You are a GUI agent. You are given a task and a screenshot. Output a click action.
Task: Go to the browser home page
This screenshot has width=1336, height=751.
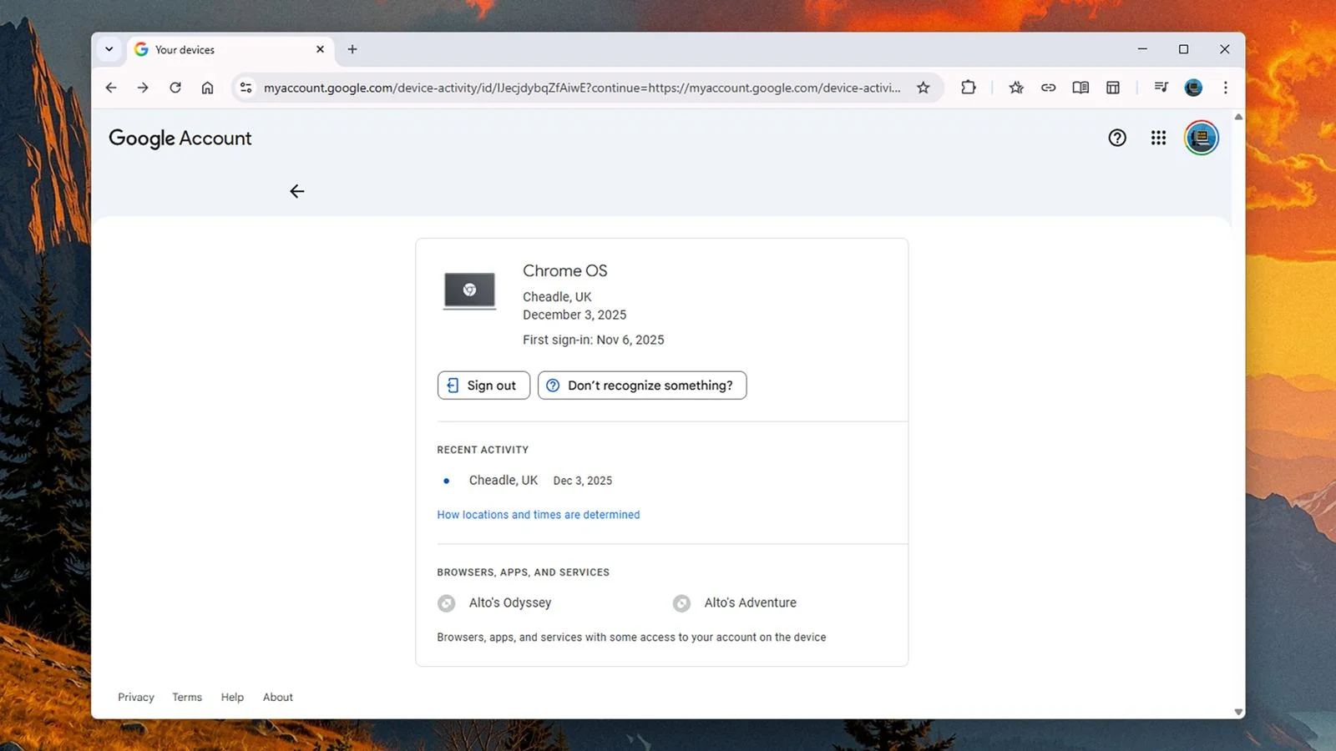click(207, 88)
